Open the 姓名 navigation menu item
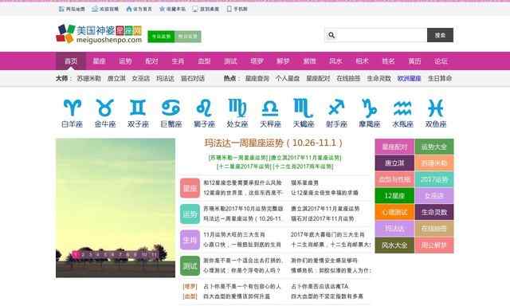Viewport: 510px width, 306px height. (388, 61)
